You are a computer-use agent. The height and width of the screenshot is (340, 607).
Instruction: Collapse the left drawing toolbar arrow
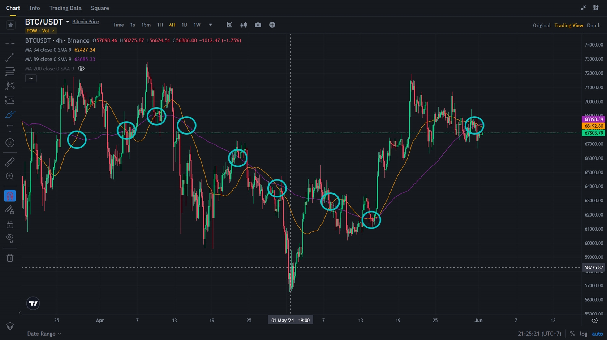pyautogui.click(x=20, y=313)
